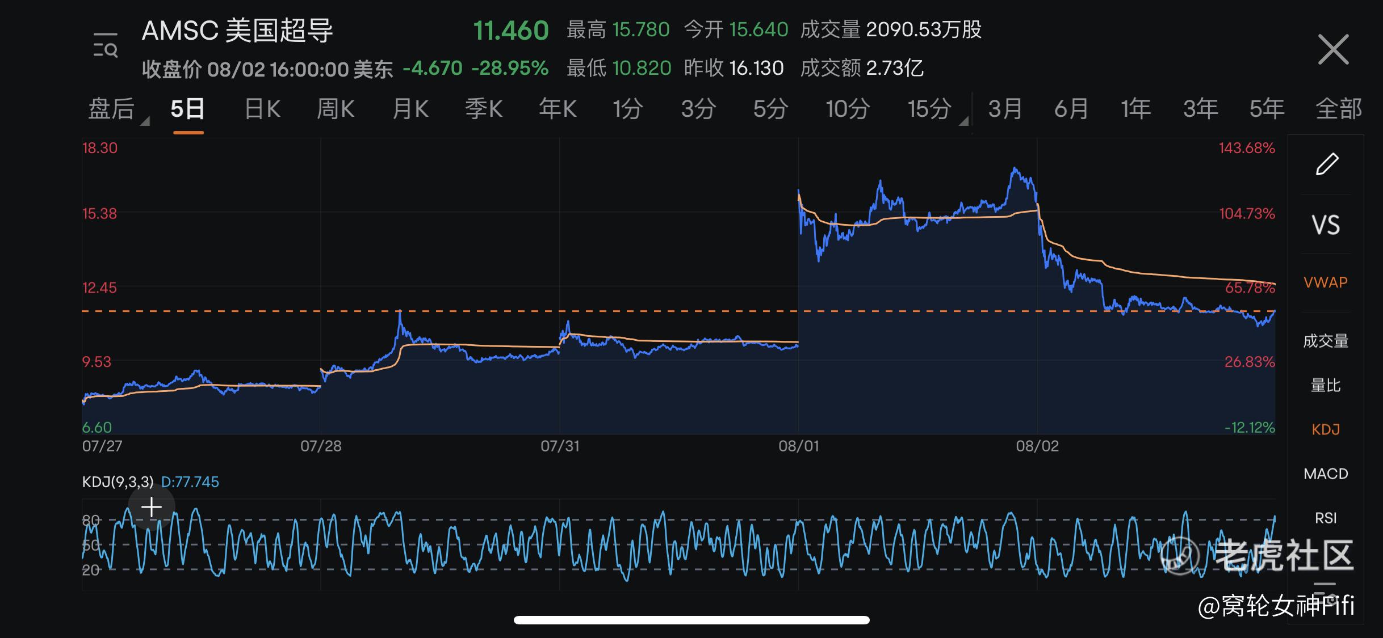Screen dimensions: 1383x638
Task: Show the 3月 range
Action: pyautogui.click(x=1005, y=109)
